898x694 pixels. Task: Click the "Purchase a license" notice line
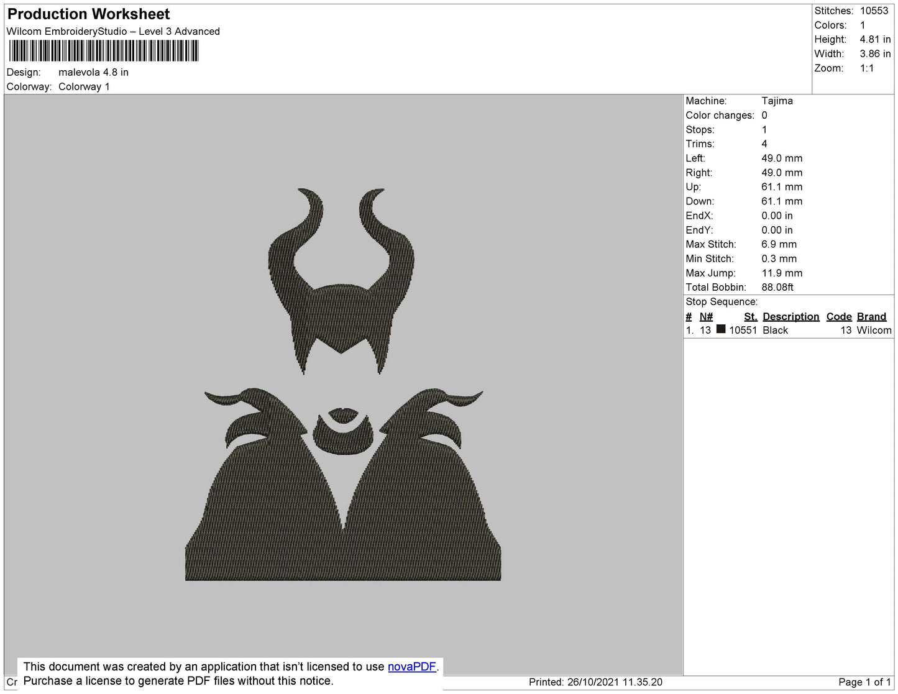click(x=178, y=681)
